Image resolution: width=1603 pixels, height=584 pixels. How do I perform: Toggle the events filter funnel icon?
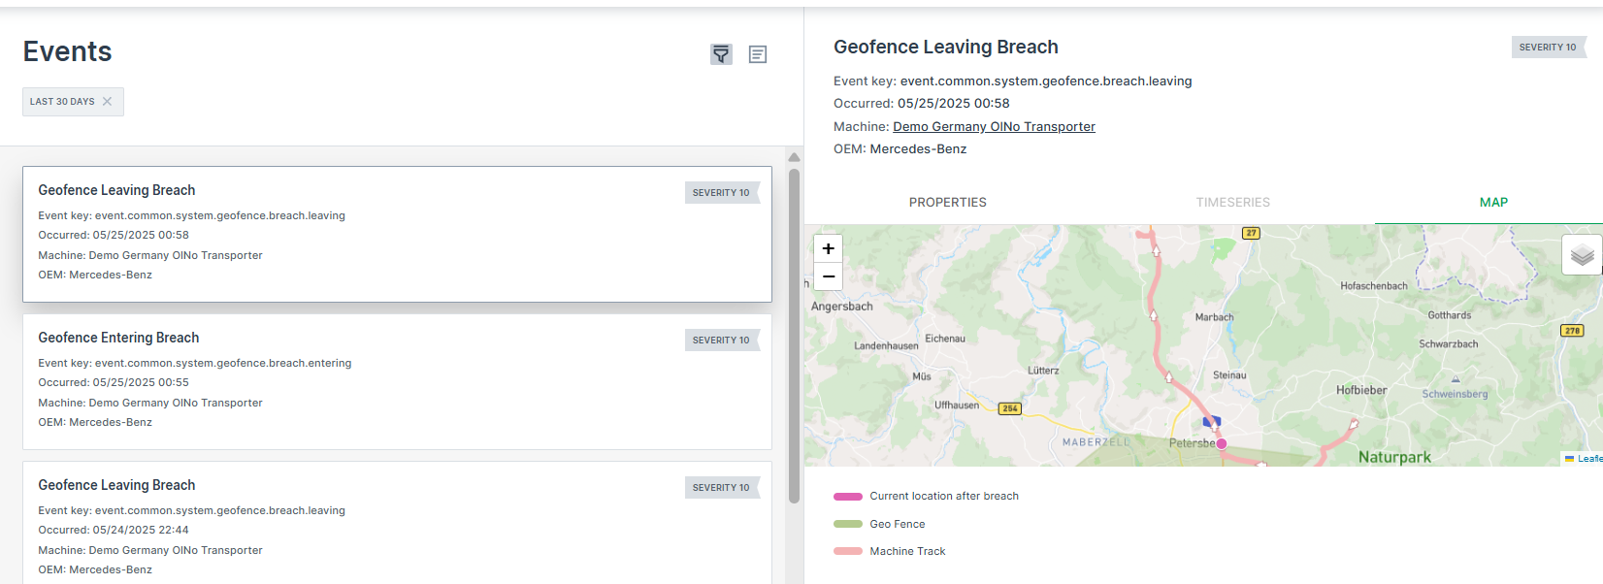tap(721, 54)
